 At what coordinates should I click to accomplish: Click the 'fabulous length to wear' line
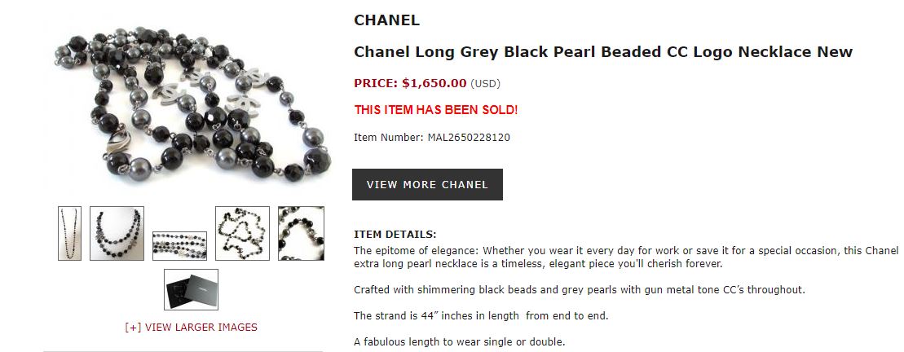click(459, 341)
